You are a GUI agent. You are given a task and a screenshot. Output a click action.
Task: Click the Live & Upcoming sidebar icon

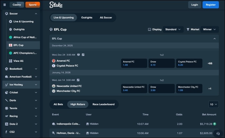pyautogui.click(x=11, y=21)
